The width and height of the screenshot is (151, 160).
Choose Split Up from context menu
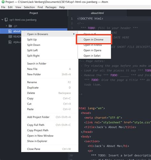pyautogui.click(x=50, y=40)
